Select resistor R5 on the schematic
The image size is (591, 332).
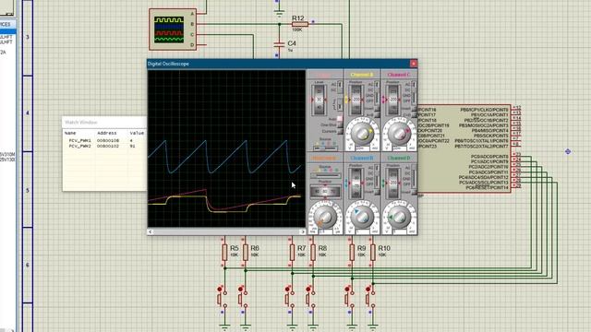[224, 252]
